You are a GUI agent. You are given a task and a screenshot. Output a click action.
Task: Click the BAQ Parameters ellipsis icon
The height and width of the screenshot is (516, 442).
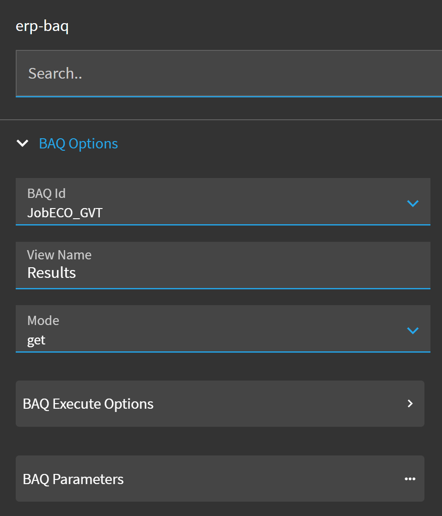pos(410,479)
